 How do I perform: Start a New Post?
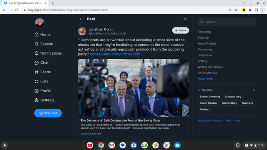[x=48, y=113]
